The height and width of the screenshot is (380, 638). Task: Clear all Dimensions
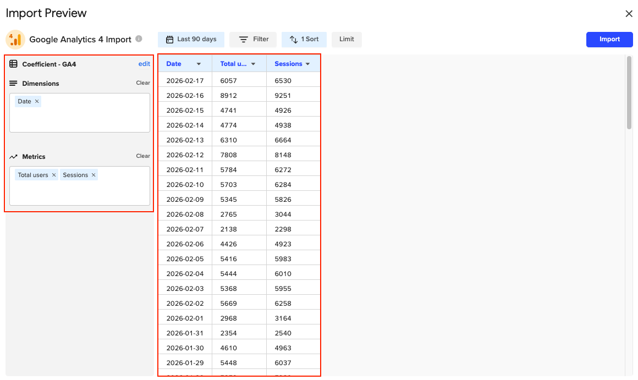[x=142, y=83]
